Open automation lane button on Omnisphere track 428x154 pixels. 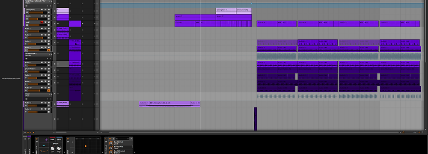(x=49, y=12)
